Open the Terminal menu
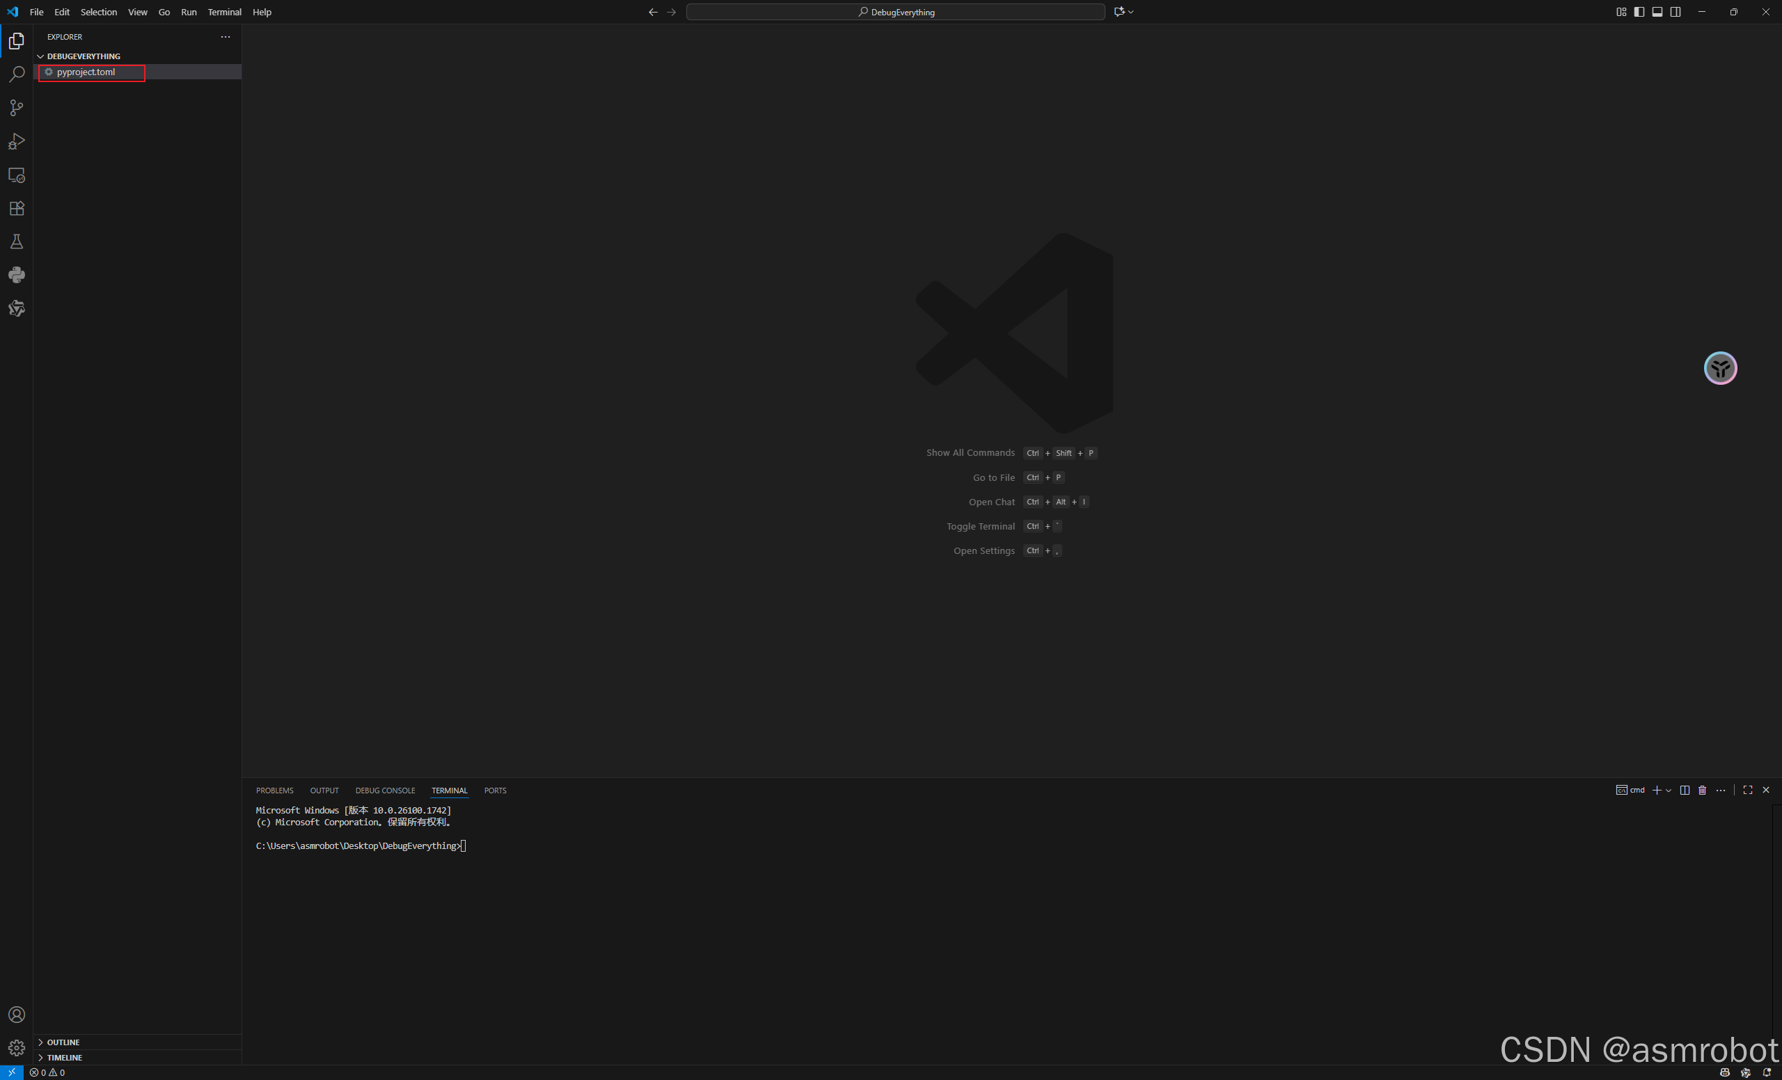 [x=224, y=12]
